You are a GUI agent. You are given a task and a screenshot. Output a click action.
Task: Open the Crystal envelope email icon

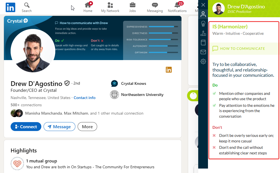203,52
